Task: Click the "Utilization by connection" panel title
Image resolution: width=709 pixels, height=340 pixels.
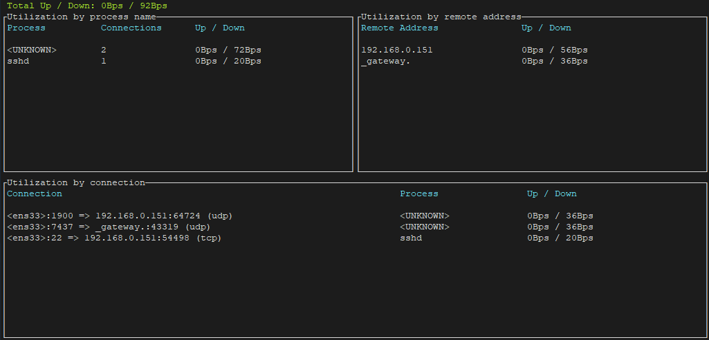Action: pyautogui.click(x=76, y=182)
